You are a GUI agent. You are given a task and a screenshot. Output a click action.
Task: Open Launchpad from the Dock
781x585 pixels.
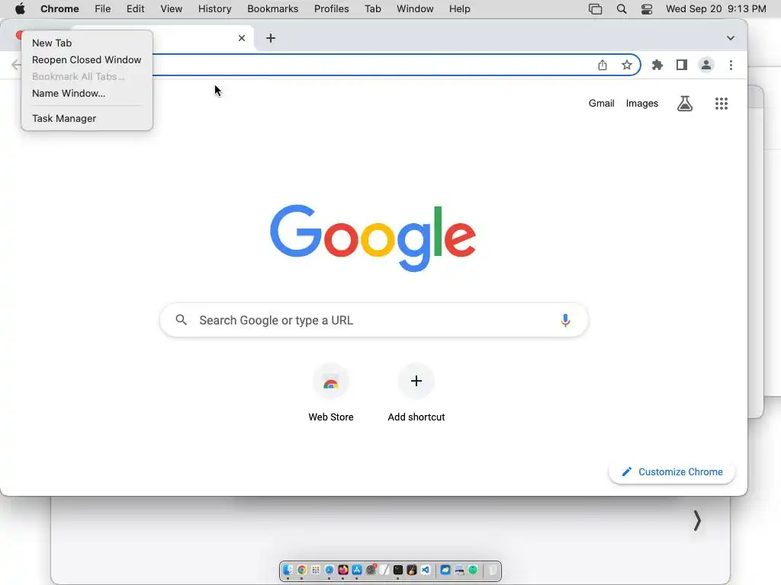[316, 570]
